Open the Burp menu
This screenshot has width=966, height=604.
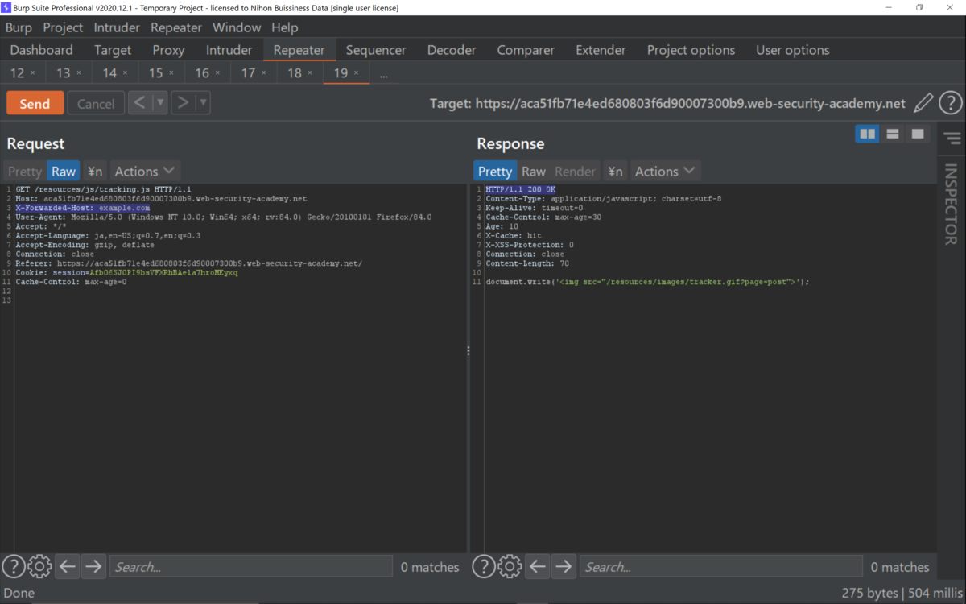(19, 27)
